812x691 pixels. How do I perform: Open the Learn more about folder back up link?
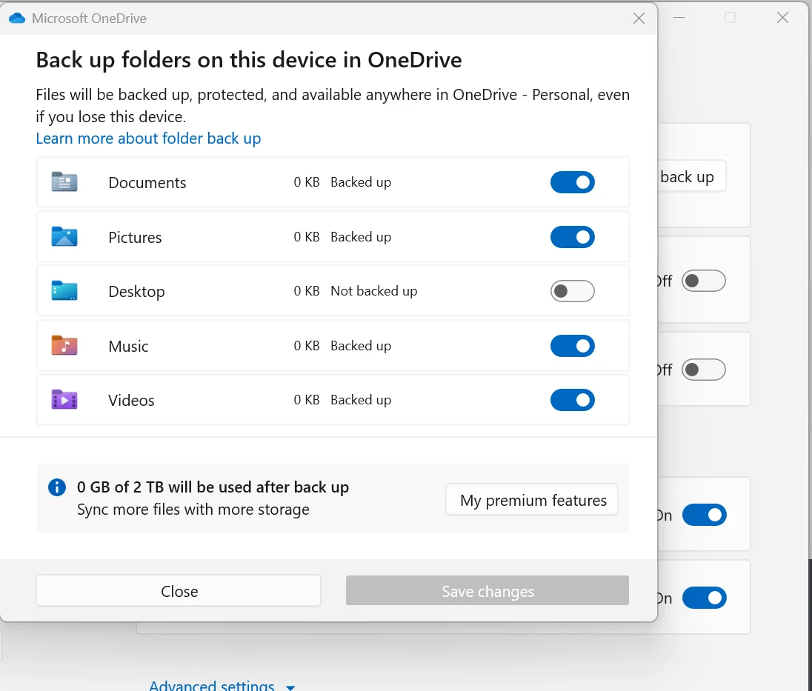(x=148, y=138)
